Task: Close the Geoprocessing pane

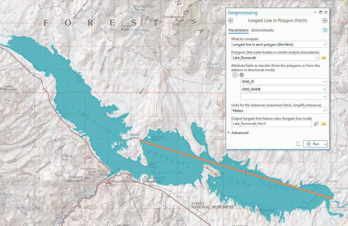Action: pyautogui.click(x=326, y=12)
